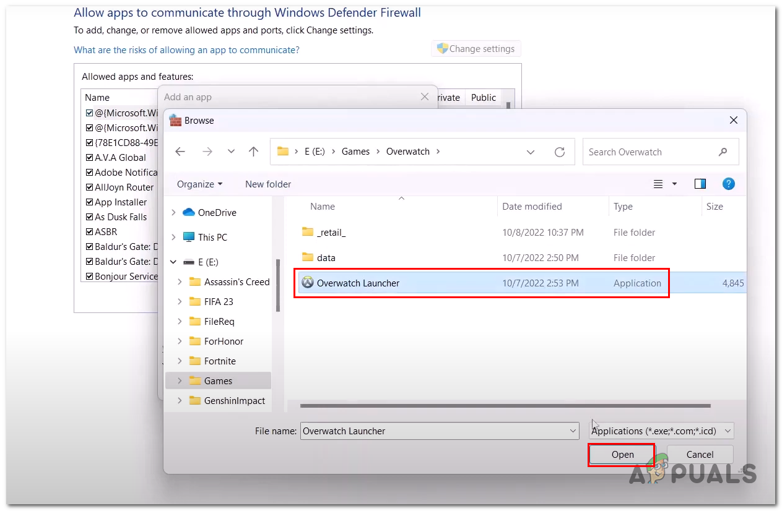782x511 pixels.
Task: Change the view layout icon
Action: pos(658,184)
